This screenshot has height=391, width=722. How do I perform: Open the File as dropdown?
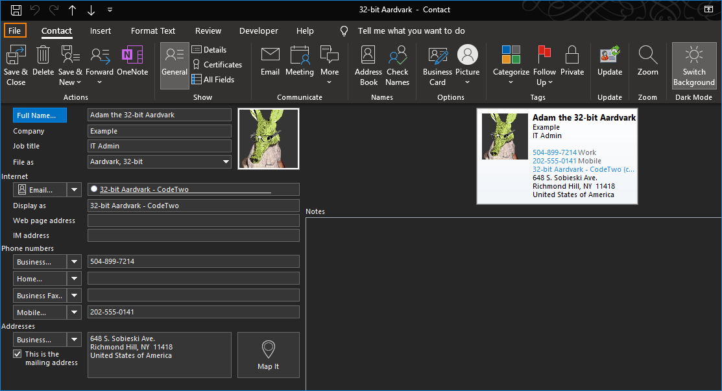[227, 161]
